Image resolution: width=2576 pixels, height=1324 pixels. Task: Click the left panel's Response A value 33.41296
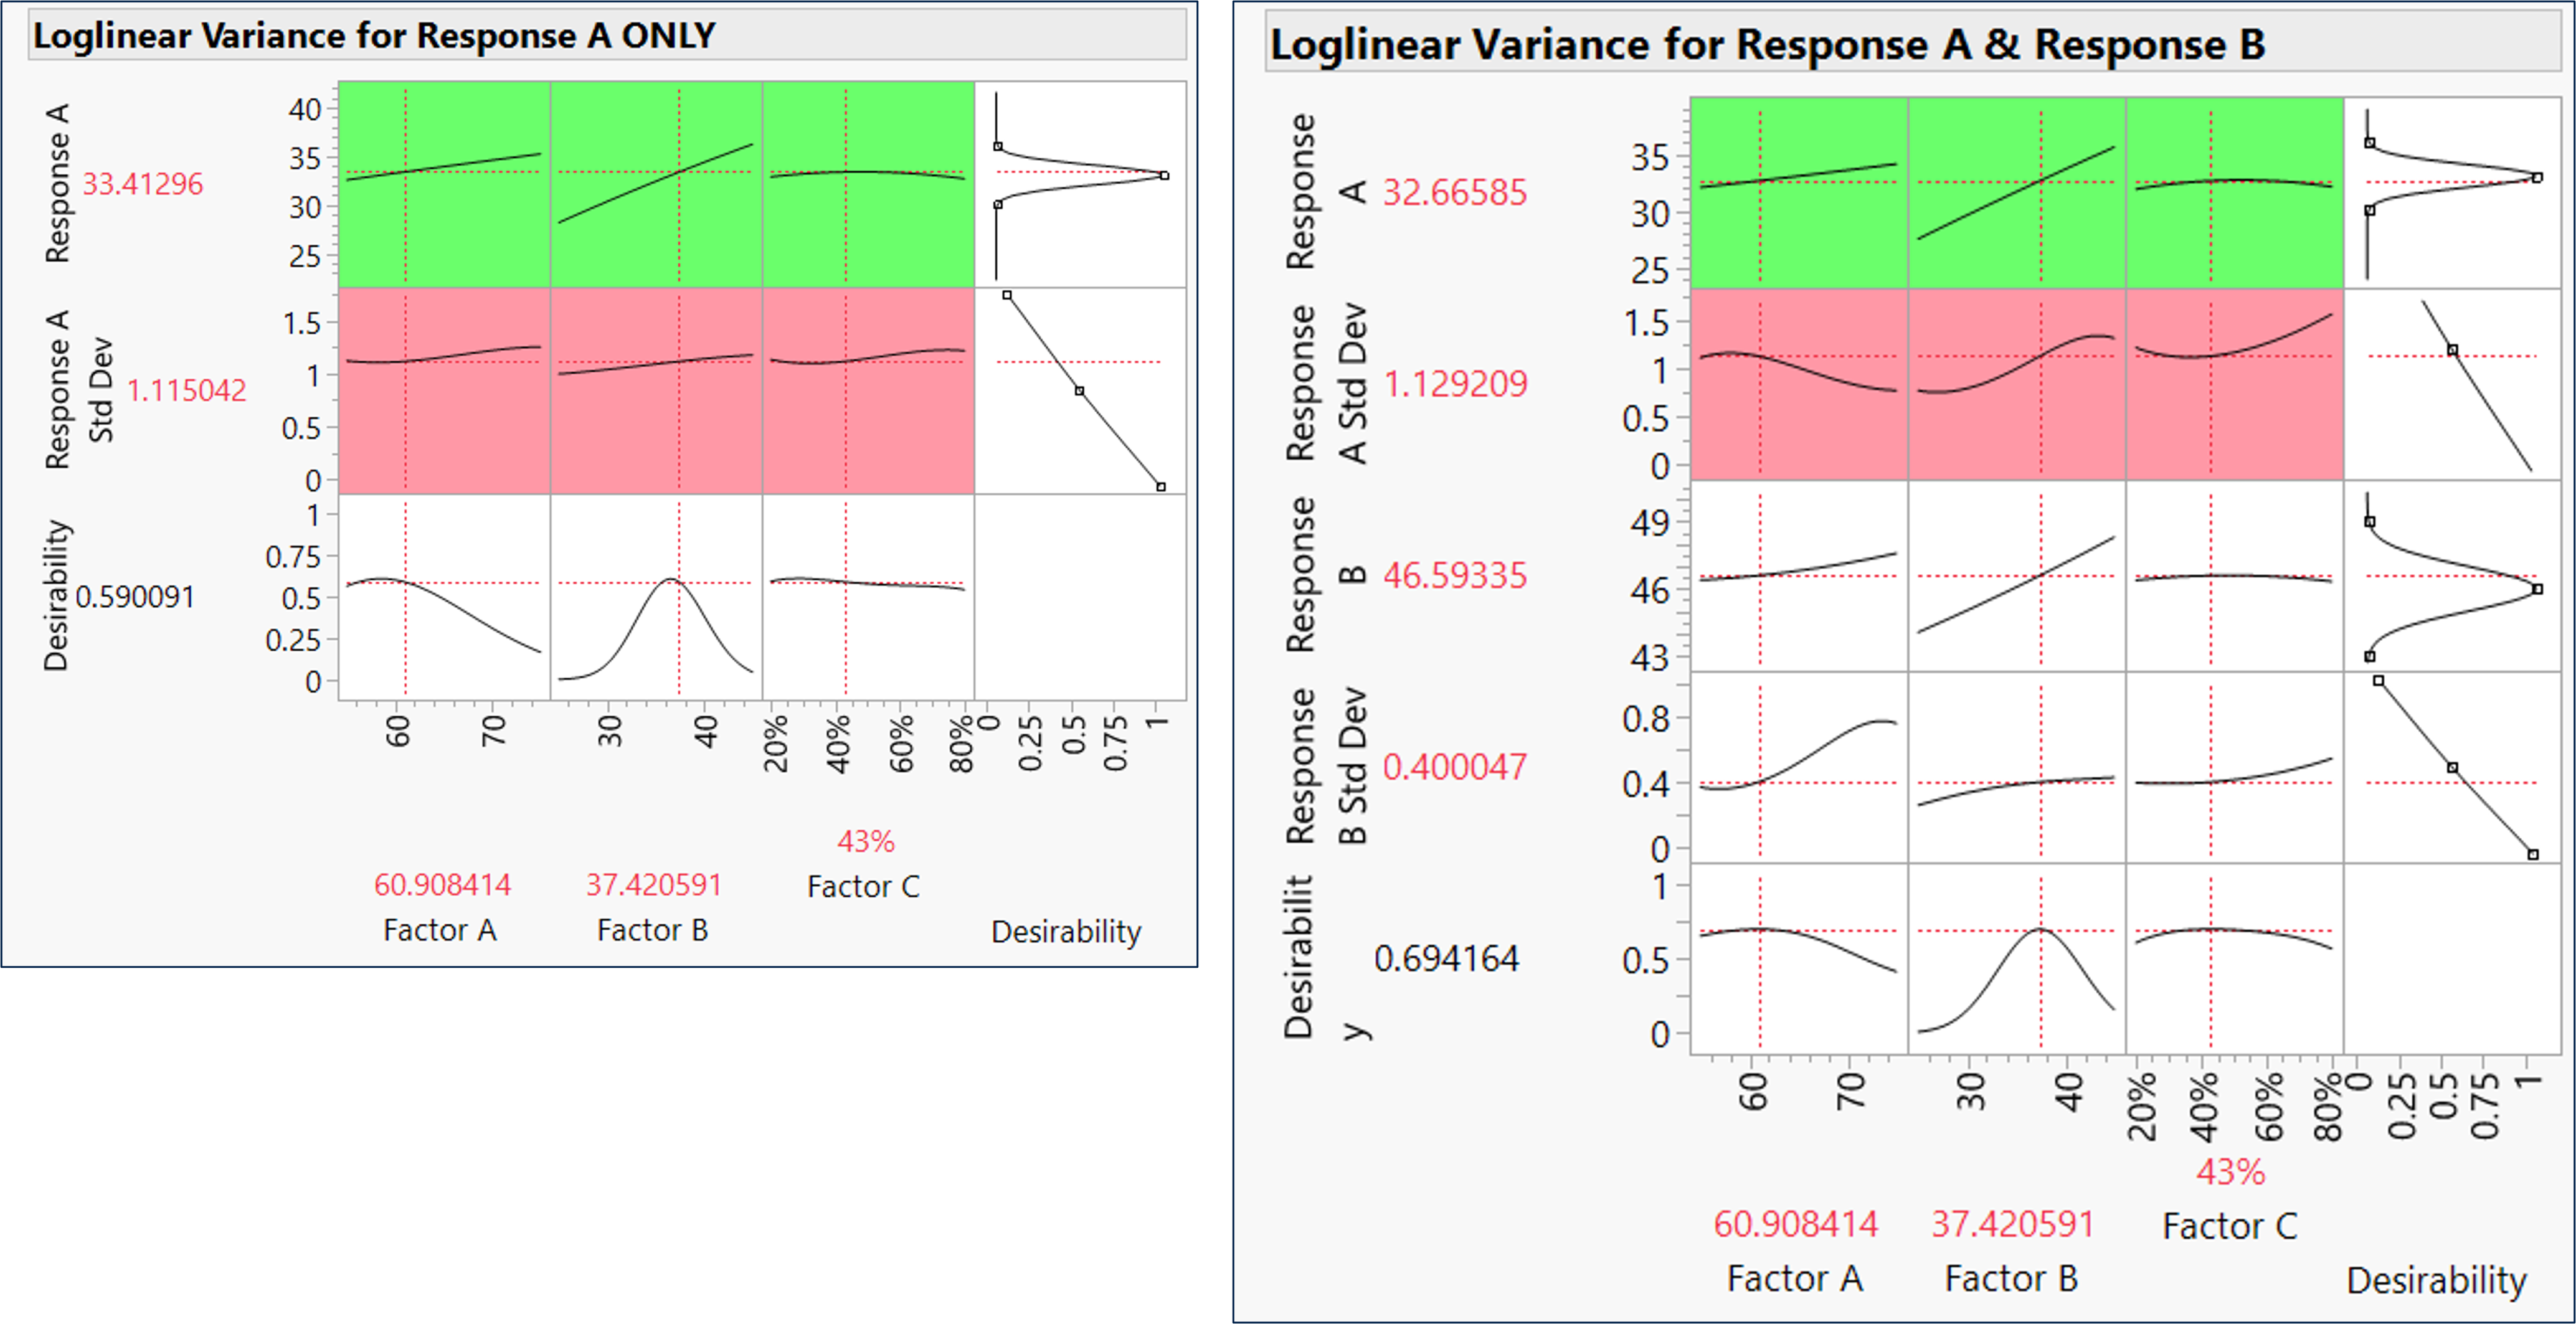(142, 184)
